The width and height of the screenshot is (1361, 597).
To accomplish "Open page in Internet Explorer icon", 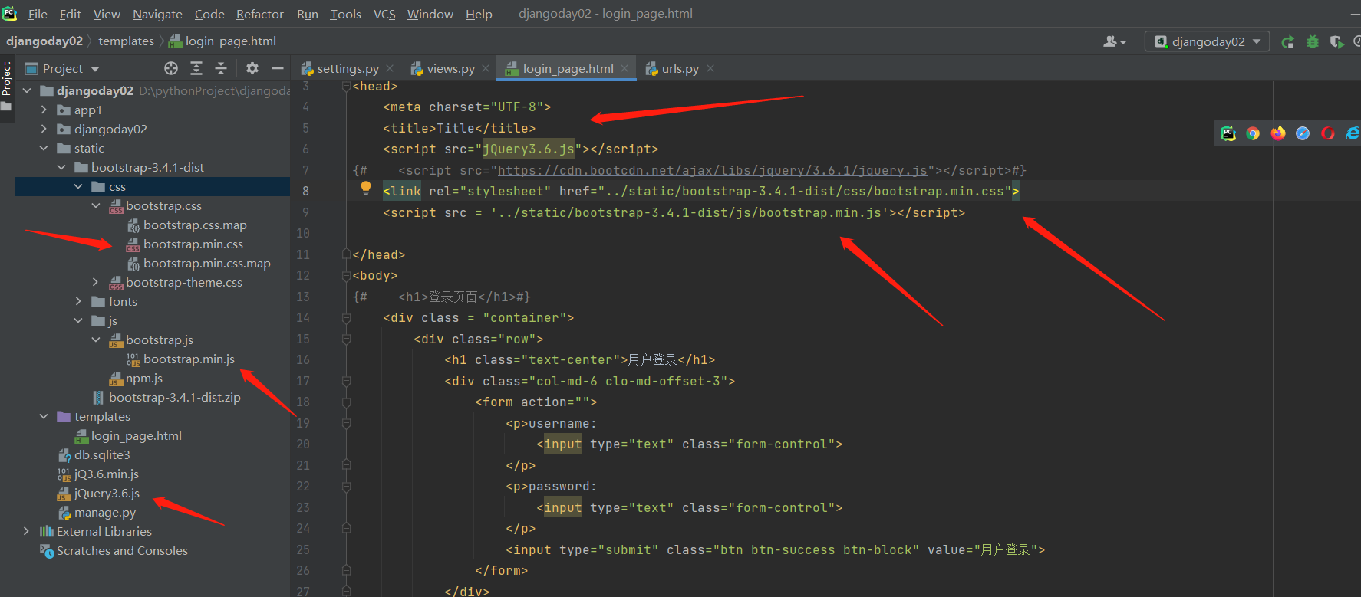I will coord(1353,133).
